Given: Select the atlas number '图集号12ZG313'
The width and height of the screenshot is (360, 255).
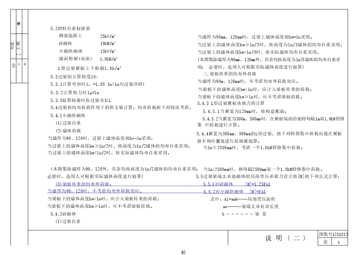Looking at the screenshot, I should (x=333, y=234).
